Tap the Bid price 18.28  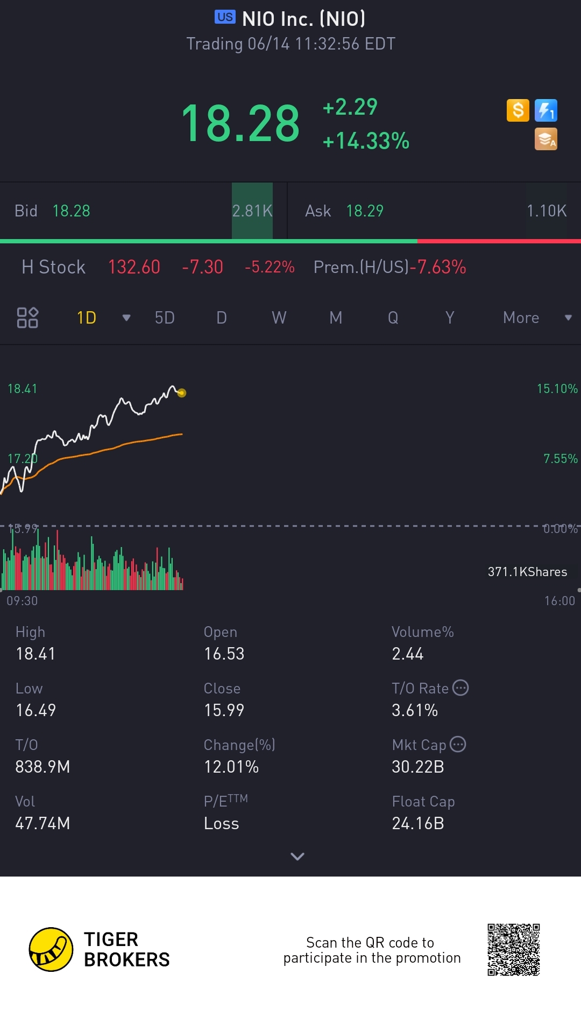pos(71,211)
